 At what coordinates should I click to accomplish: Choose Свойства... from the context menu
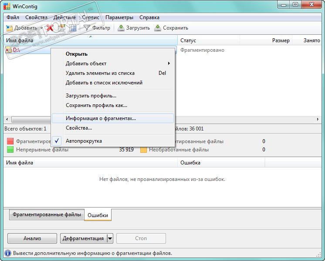(x=113, y=128)
